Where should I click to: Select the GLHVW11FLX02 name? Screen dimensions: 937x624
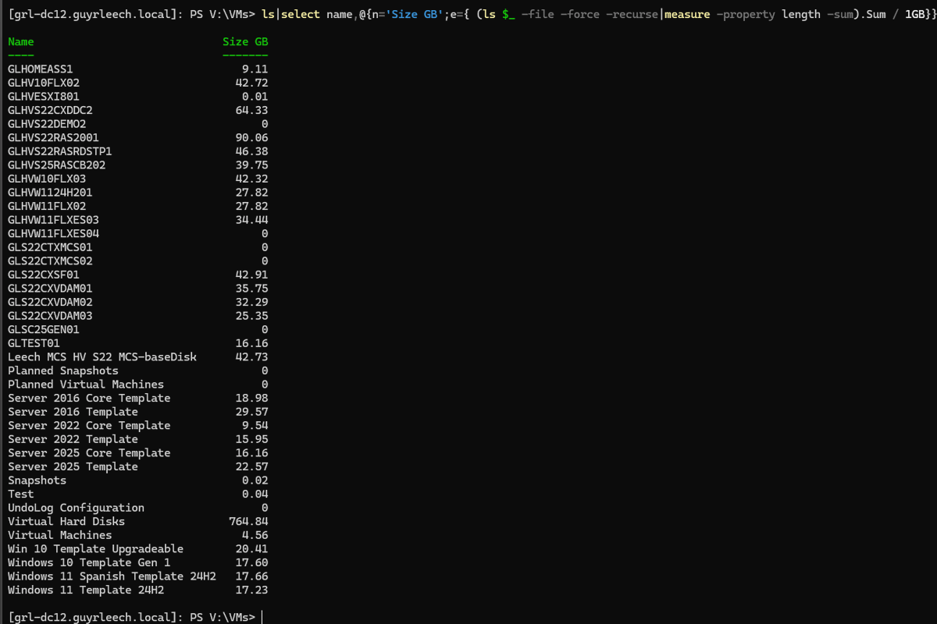click(x=47, y=206)
